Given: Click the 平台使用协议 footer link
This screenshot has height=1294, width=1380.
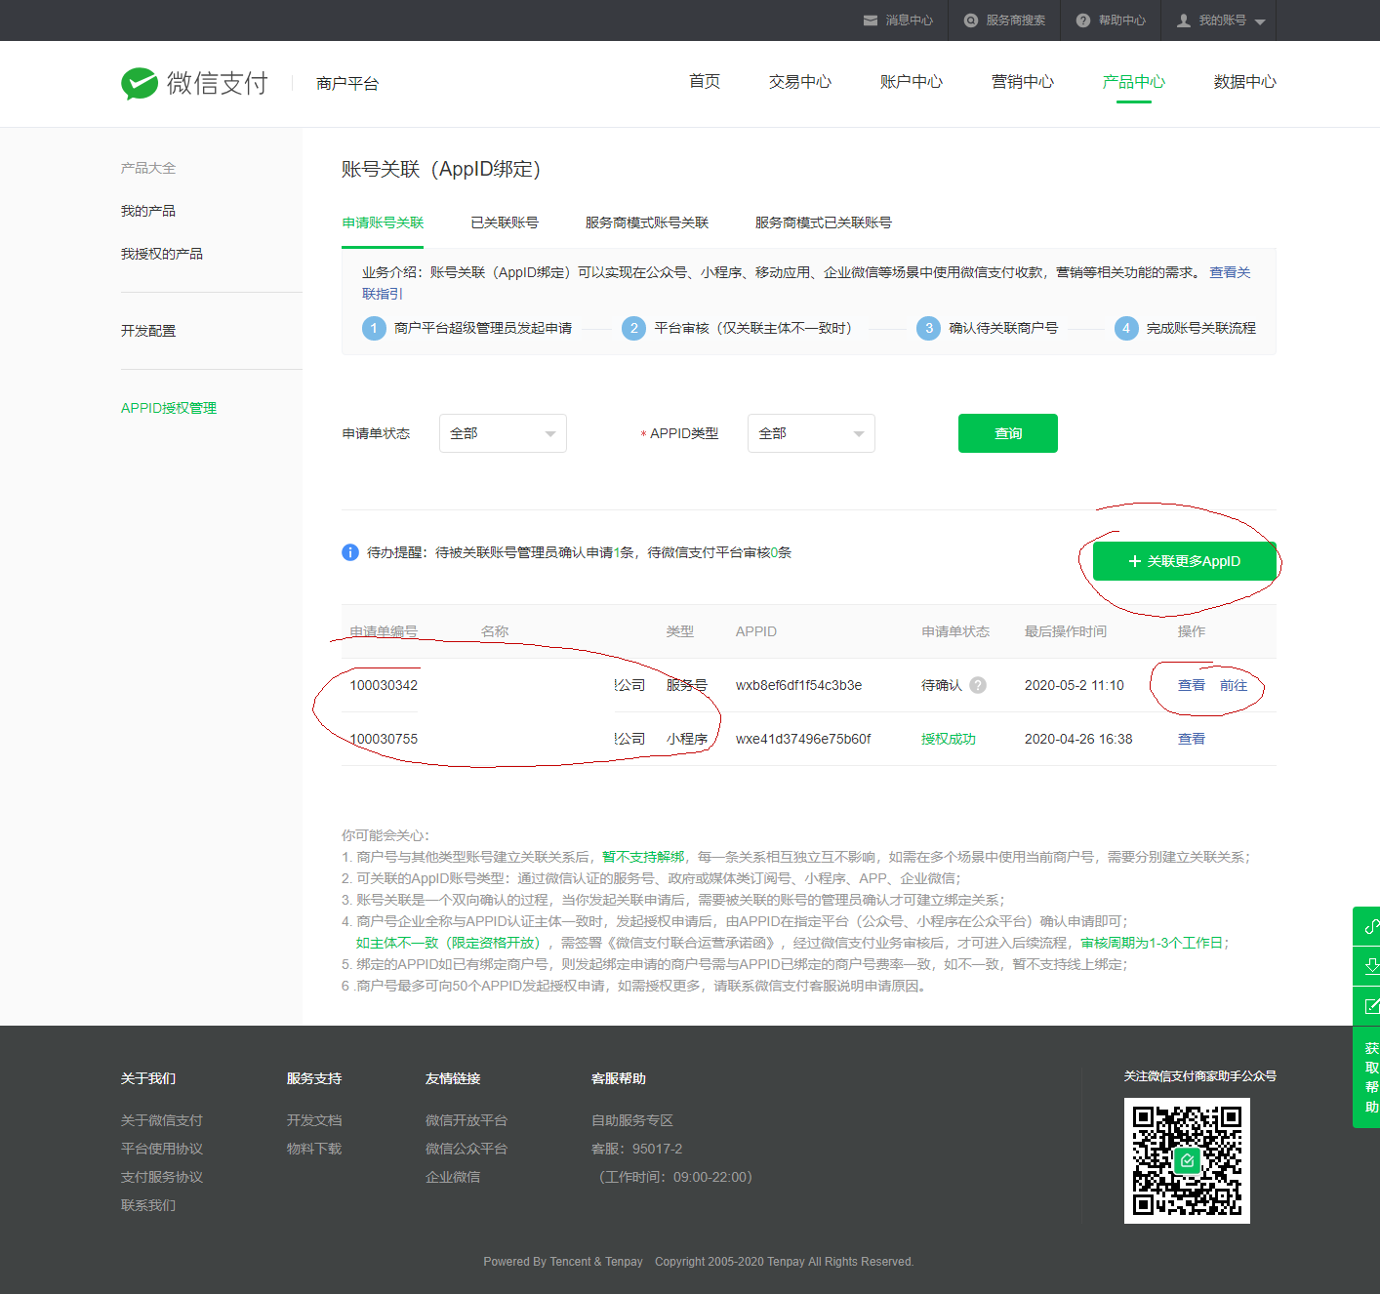Looking at the screenshot, I should tap(162, 1149).
